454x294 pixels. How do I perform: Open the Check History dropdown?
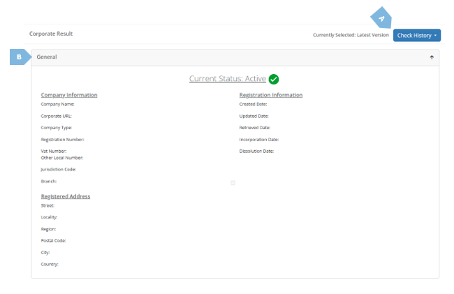click(x=417, y=36)
